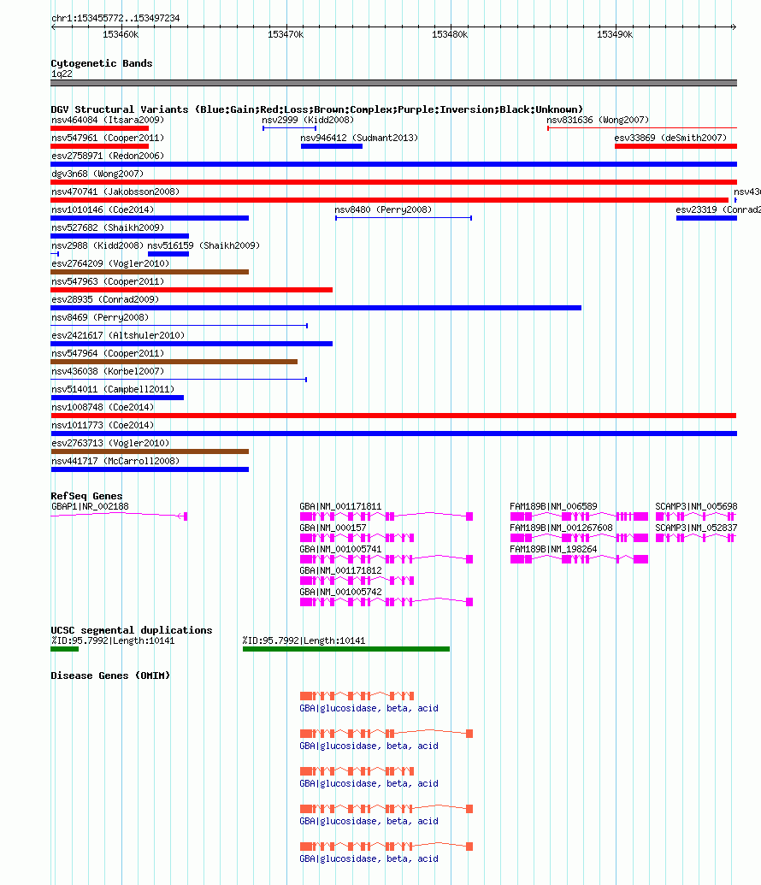Image resolution: width=761 pixels, height=885 pixels.
Task: Click nsv547963 (Cooper2011) label
Action: coord(107,281)
